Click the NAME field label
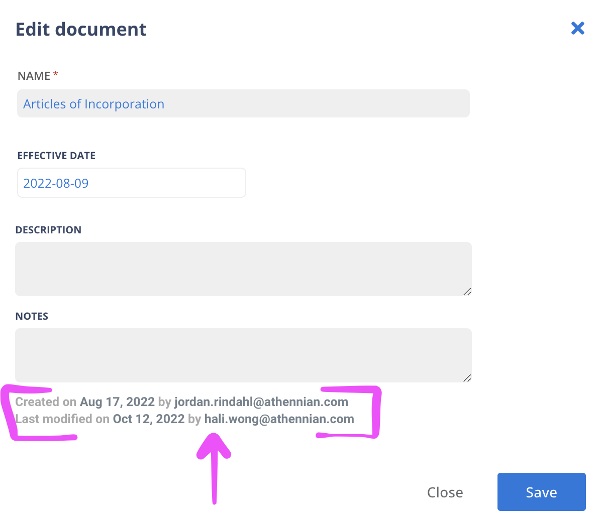Screen dimensions: 601x525 [x=34, y=76]
